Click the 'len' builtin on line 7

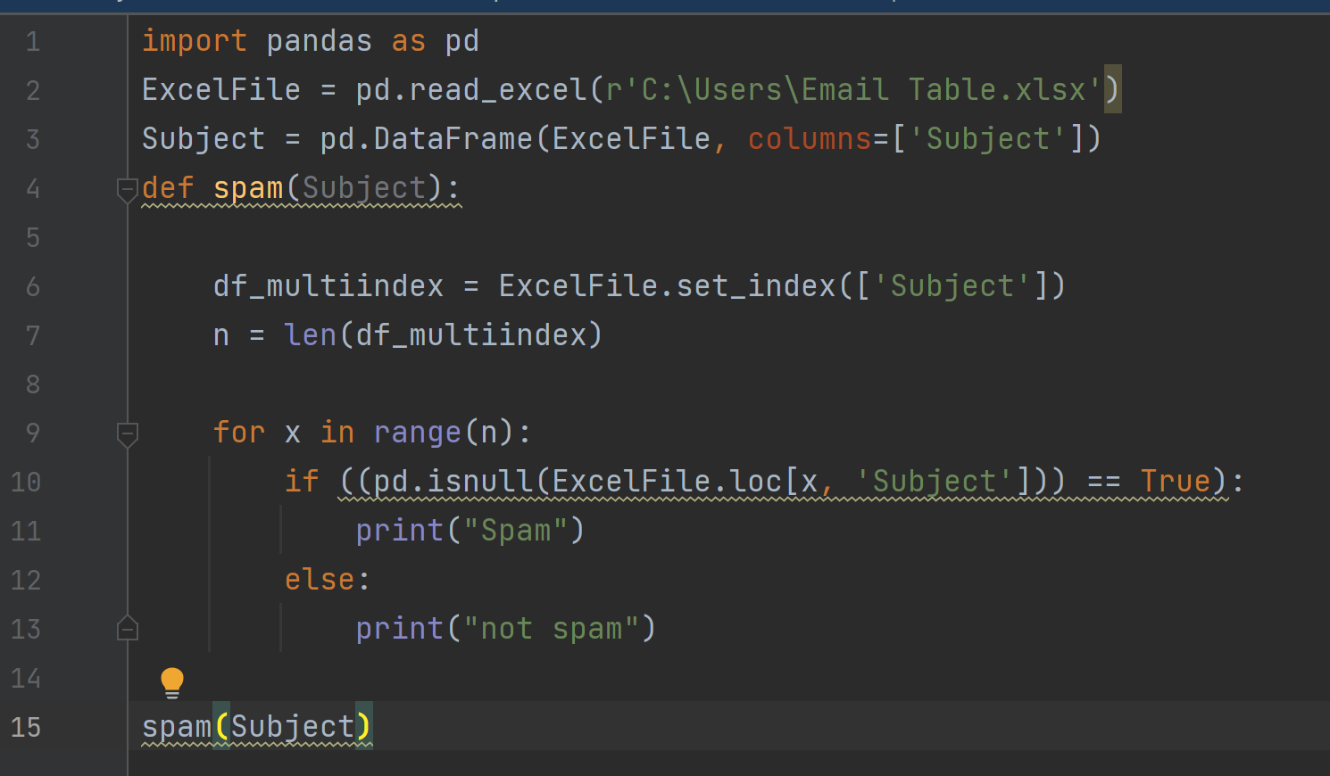click(x=311, y=335)
